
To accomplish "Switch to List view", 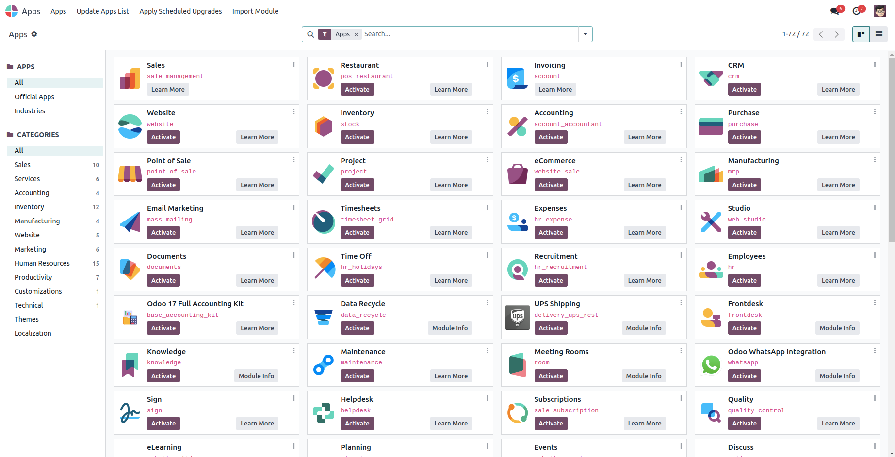I will coord(879,34).
